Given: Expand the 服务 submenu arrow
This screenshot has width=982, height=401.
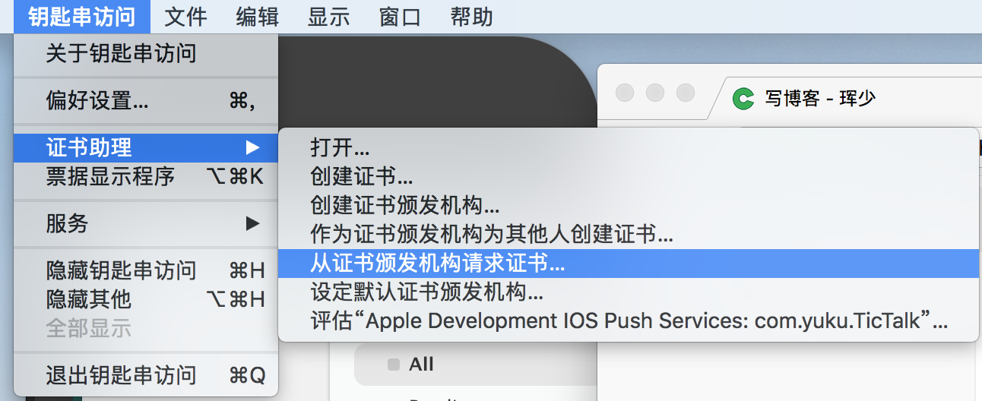Looking at the screenshot, I should click(252, 223).
